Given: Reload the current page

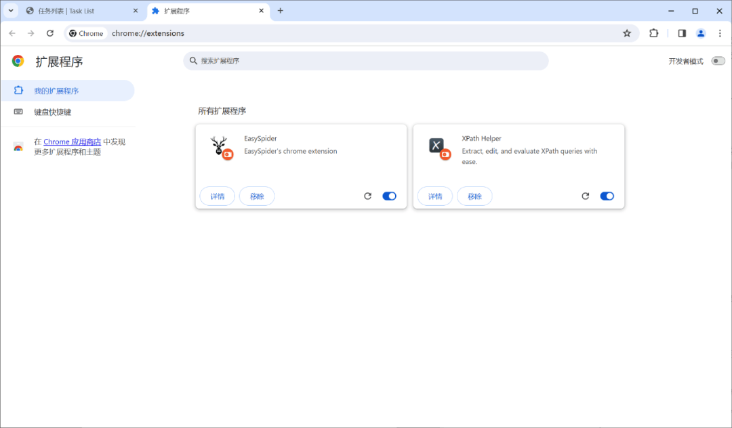Looking at the screenshot, I should [50, 33].
